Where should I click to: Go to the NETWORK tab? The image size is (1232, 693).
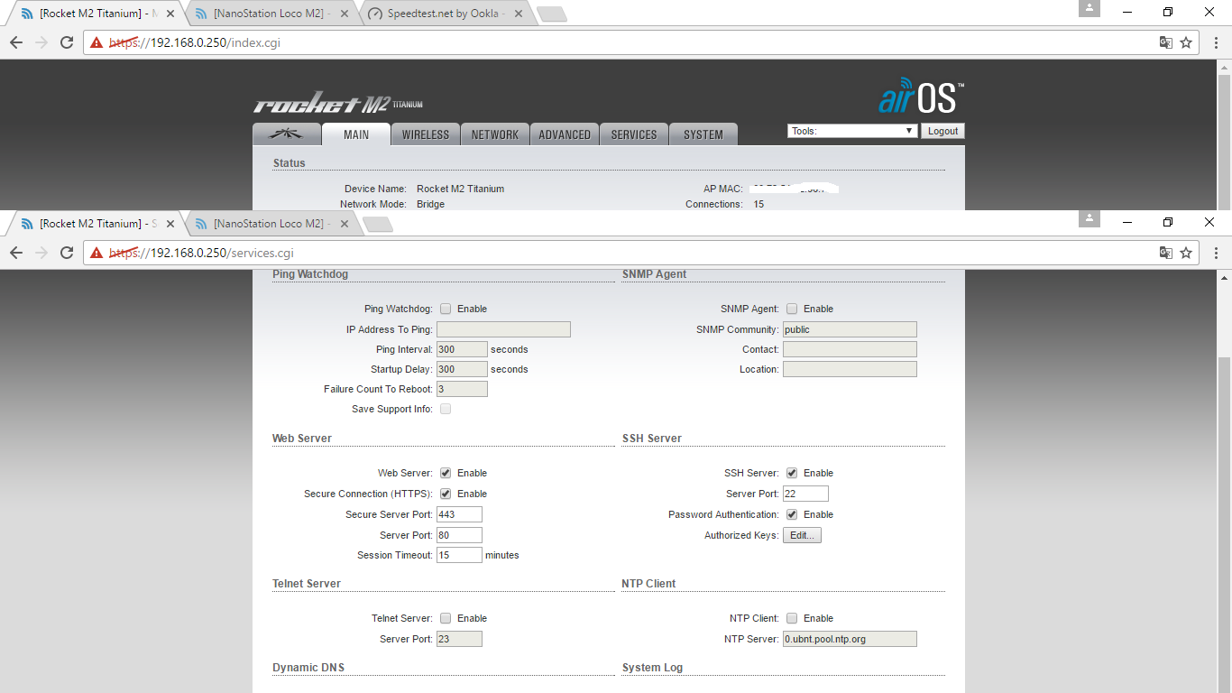[494, 134]
